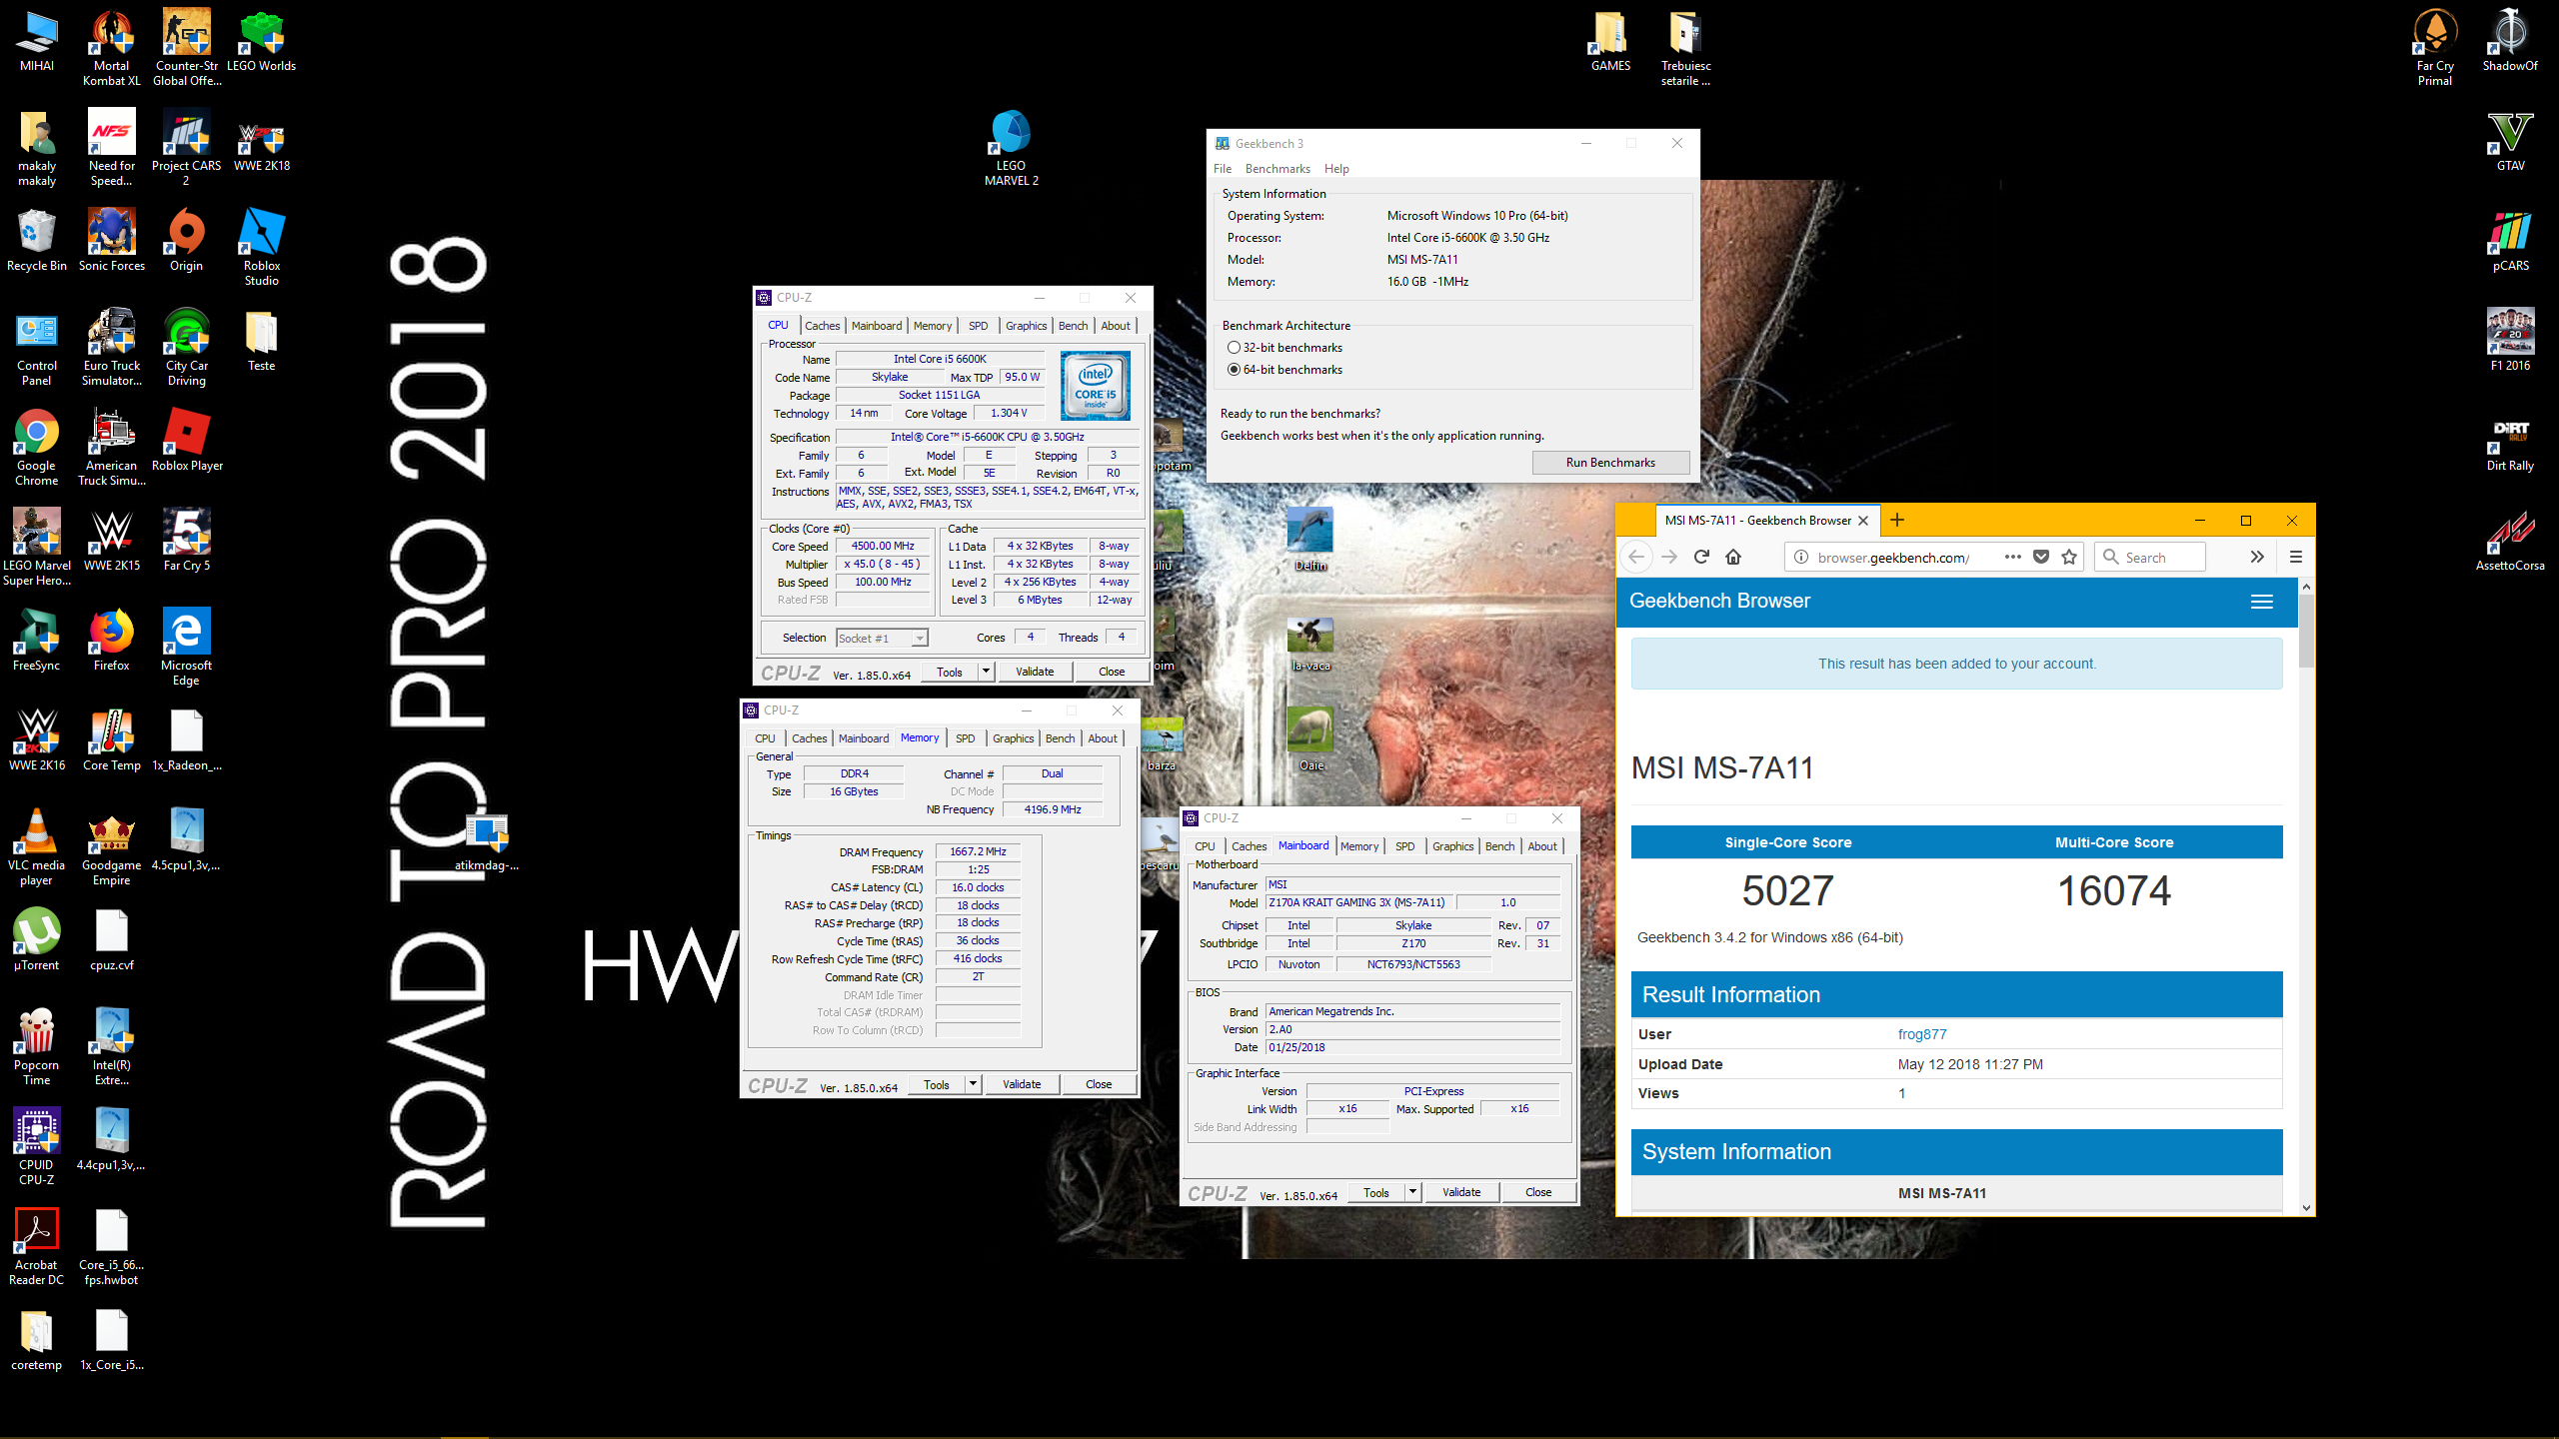Select the 32-bit benchmarks radio button
2559x1439 pixels.
[1234, 348]
